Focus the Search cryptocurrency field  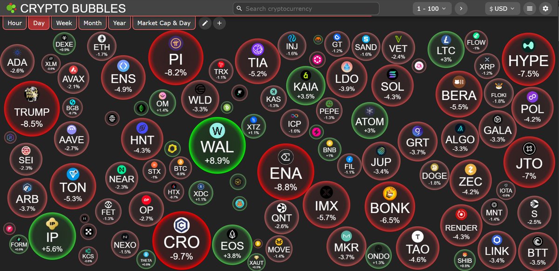pos(306,8)
